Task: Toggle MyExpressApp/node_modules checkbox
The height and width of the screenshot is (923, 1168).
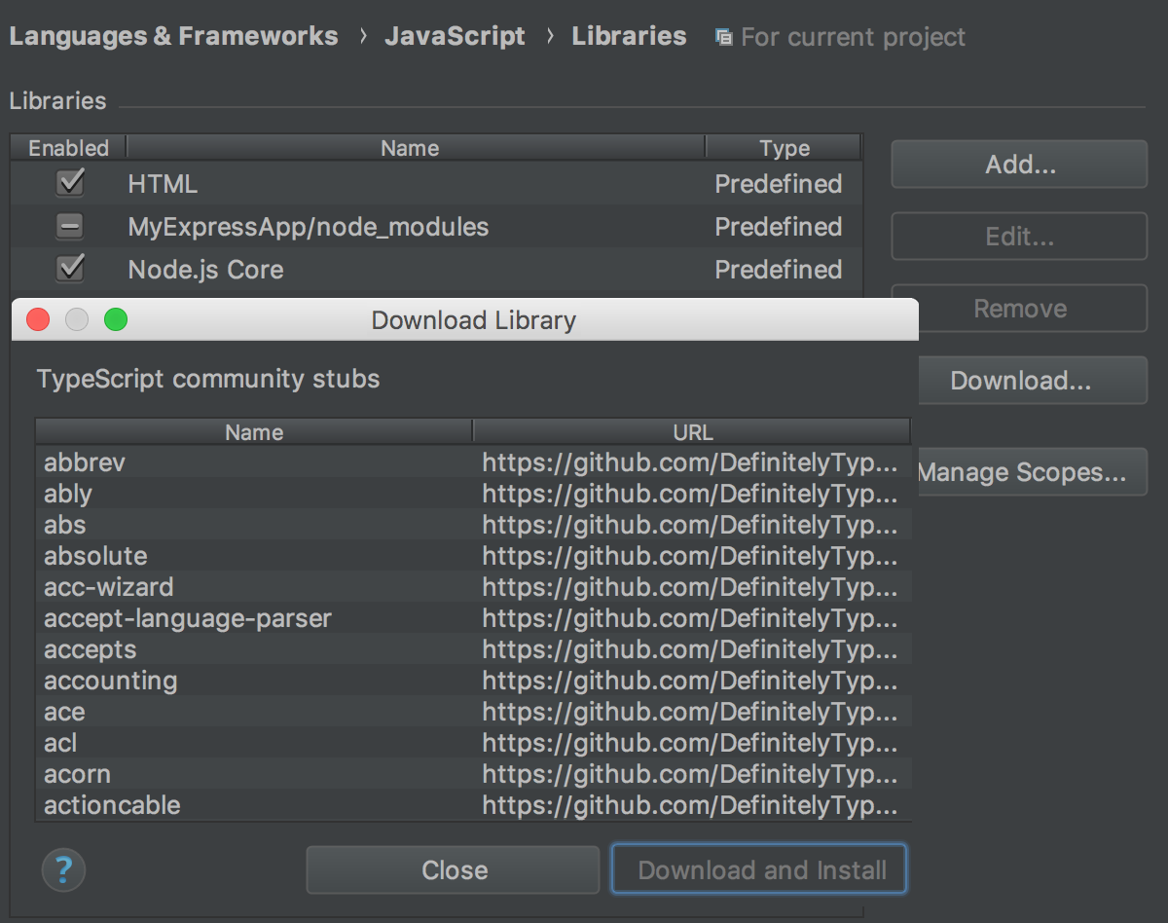Action: tap(70, 227)
